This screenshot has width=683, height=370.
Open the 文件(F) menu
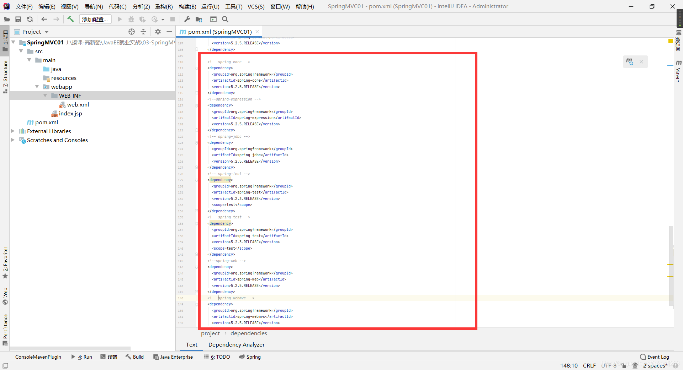pos(24,6)
